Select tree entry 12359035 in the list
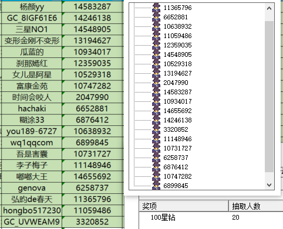The height and width of the screenshot is (229, 283). click(x=177, y=45)
